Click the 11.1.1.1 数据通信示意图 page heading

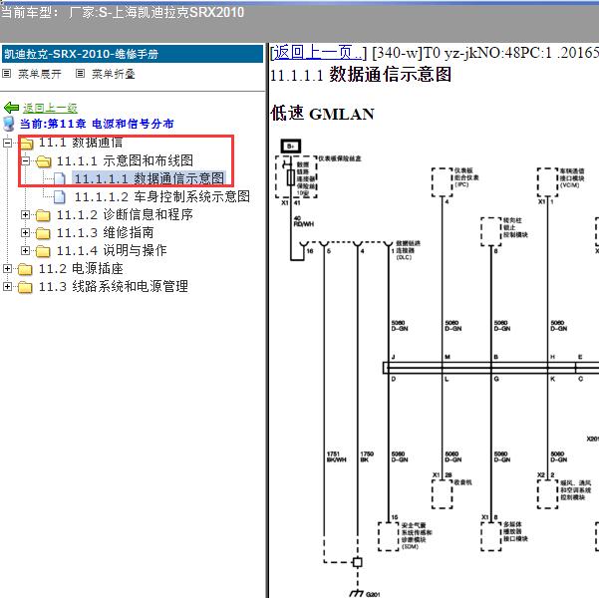click(x=361, y=74)
